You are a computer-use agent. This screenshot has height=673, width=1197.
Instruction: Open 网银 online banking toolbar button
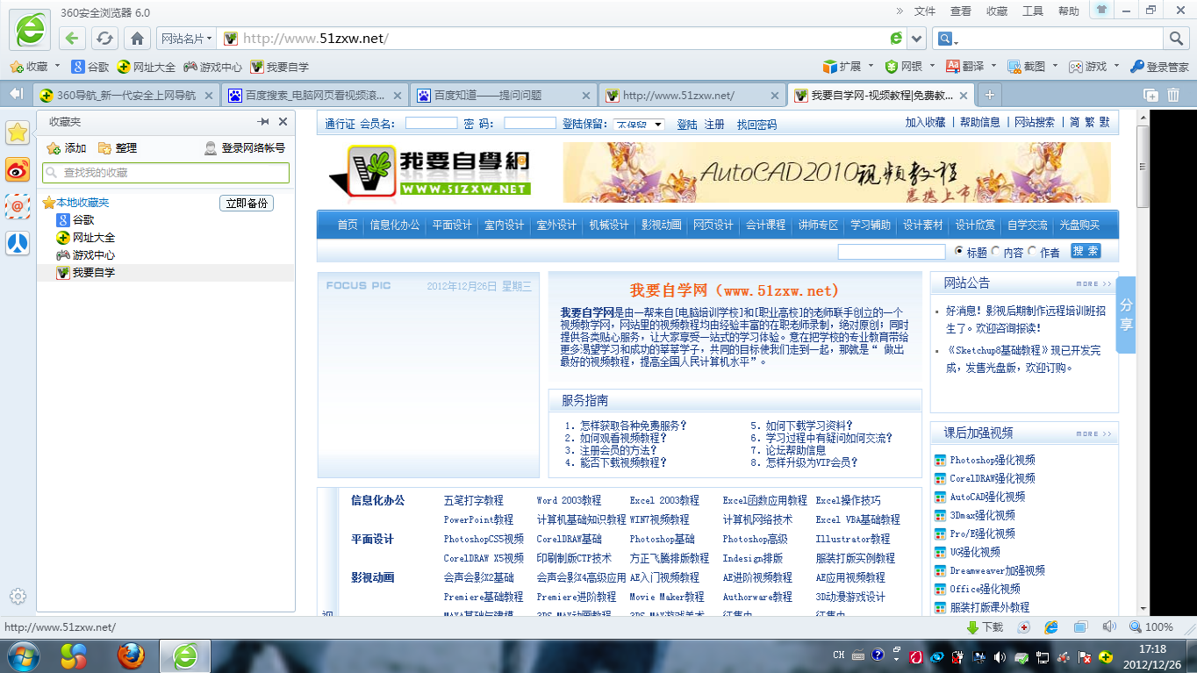(x=903, y=66)
